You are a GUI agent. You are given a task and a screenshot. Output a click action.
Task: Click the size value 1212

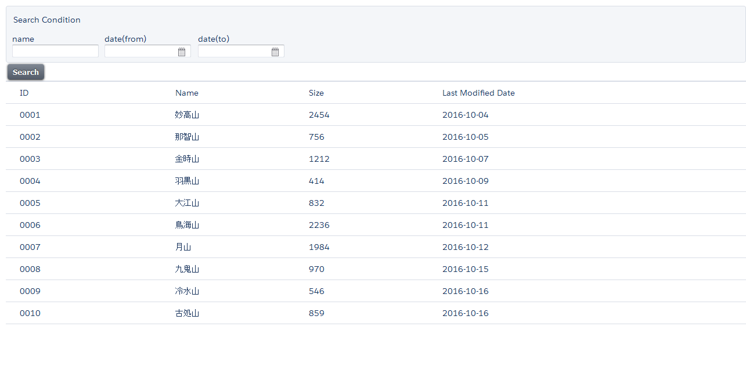[319, 159]
